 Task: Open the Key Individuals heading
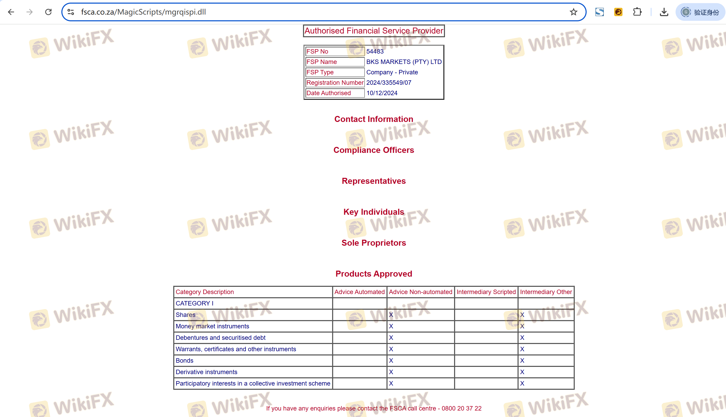coord(373,212)
